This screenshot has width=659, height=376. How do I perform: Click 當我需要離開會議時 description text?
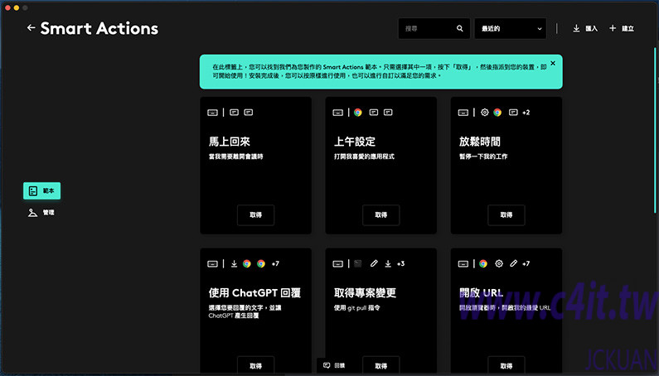[235, 157]
